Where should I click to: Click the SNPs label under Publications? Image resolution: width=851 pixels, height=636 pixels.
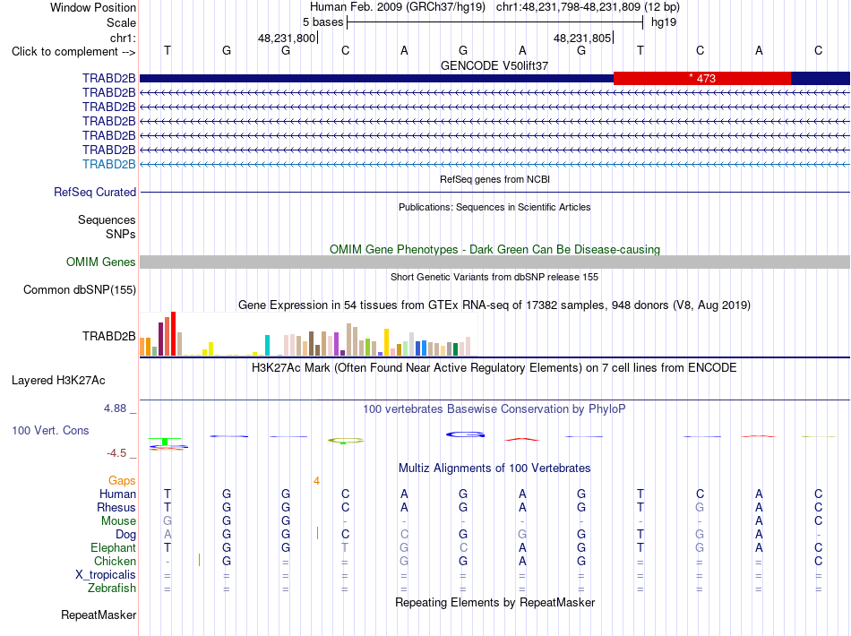(121, 234)
